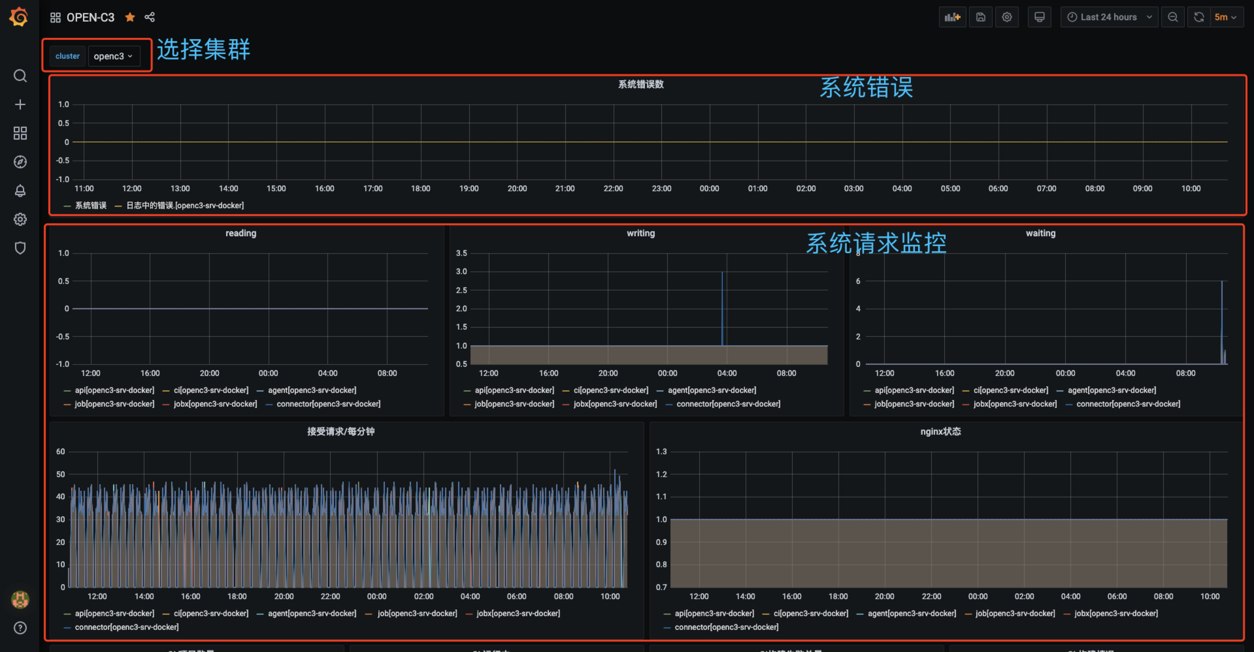The width and height of the screenshot is (1254, 652).
Task: Toggle ci[openc3-srv-docker] in waiting legend
Action: 1011,390
